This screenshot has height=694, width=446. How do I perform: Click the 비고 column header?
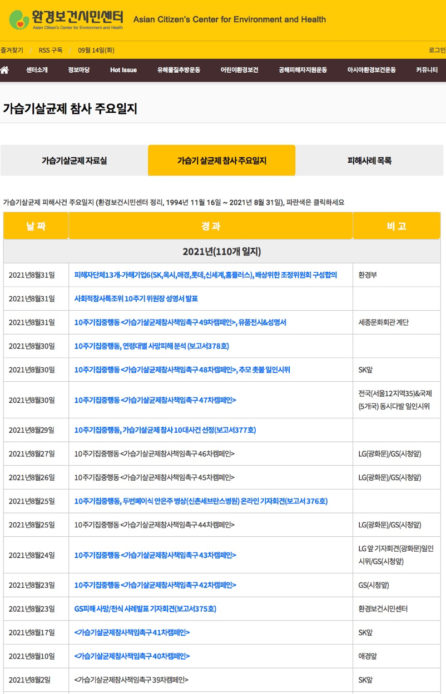(x=397, y=226)
